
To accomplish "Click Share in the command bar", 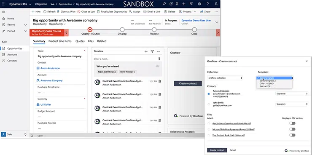I will click(205, 12).
